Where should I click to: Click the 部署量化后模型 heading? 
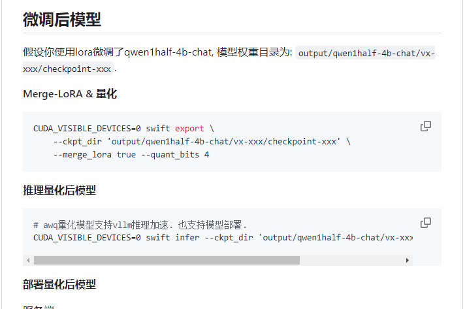pyautogui.click(x=59, y=284)
